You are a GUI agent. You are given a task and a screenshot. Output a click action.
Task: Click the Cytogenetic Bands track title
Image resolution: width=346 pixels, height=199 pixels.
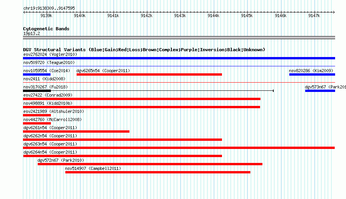pyautogui.click(x=46, y=29)
